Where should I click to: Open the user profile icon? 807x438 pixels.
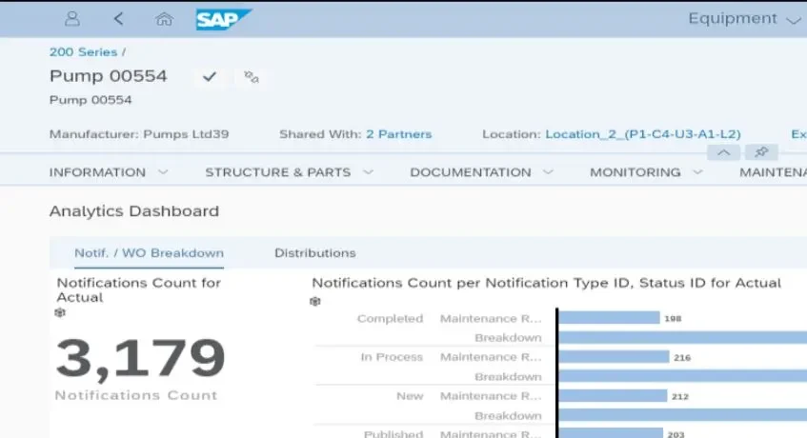(72, 19)
